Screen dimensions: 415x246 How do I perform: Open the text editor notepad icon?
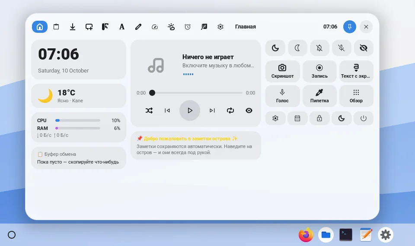366,235
